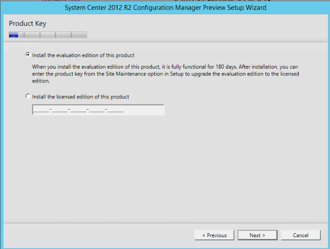Image resolution: width=330 pixels, height=249 pixels.
Task: Click the Setup Wizard window title bar
Action: click(x=165, y=8)
